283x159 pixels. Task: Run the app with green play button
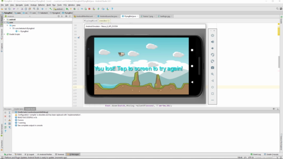(x=67, y=9)
